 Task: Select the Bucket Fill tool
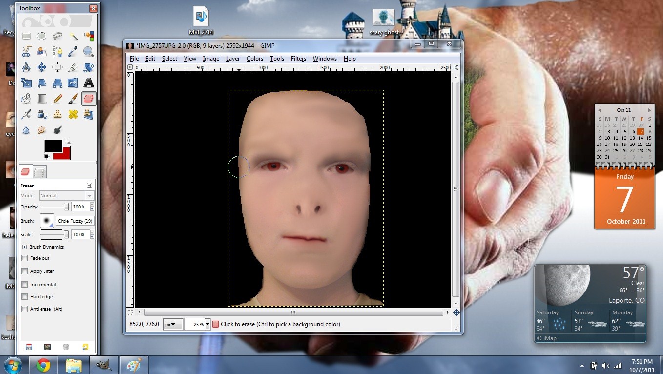(x=26, y=99)
